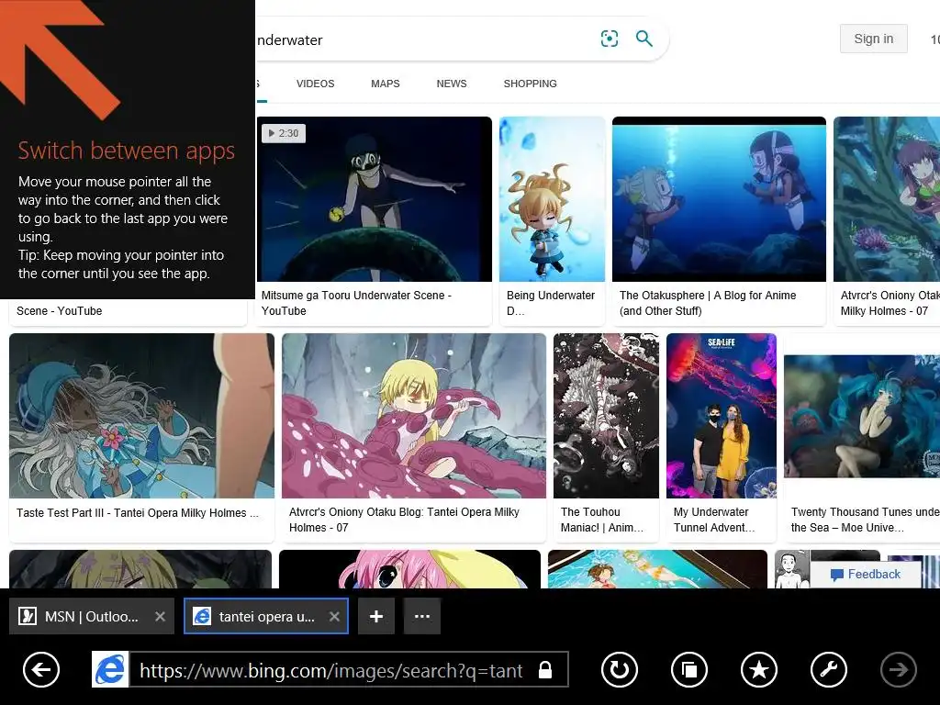
Task: Open the SHOPPING search tab
Action: click(530, 84)
